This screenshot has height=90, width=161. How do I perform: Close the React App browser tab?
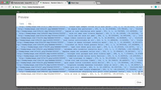94,3
